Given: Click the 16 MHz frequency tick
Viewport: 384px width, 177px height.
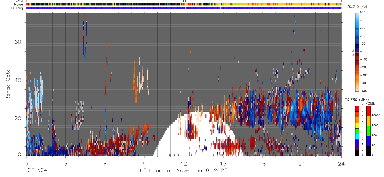Looking at the screenshot, I should [362, 116].
